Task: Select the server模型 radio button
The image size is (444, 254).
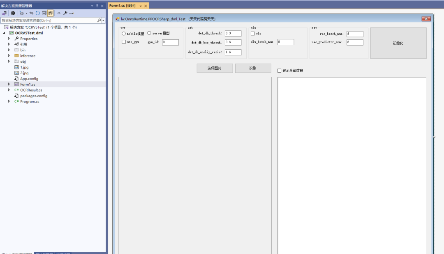Action: pos(149,33)
